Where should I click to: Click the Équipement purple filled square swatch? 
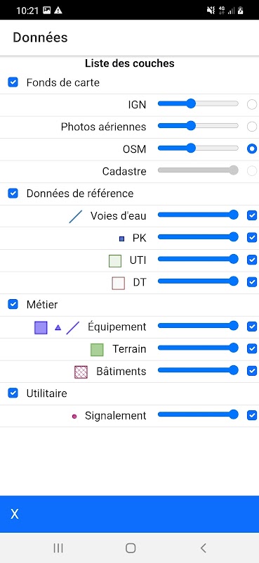(41, 327)
